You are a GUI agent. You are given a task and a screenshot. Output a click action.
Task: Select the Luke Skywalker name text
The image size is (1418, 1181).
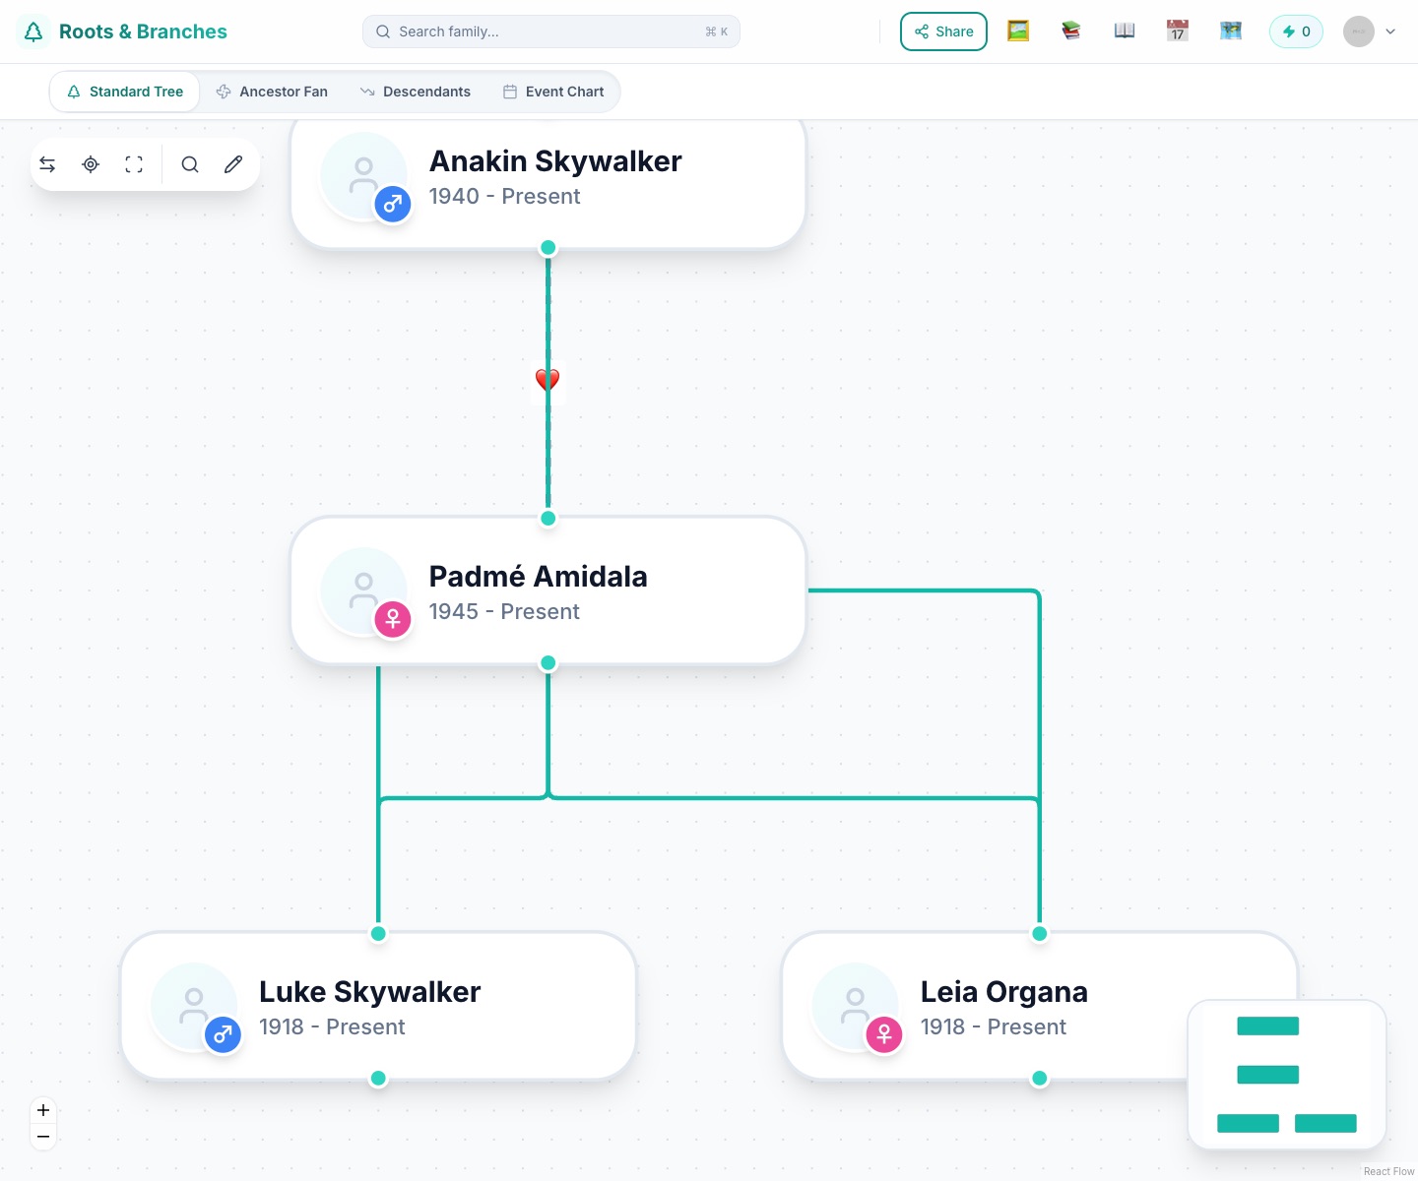click(370, 992)
